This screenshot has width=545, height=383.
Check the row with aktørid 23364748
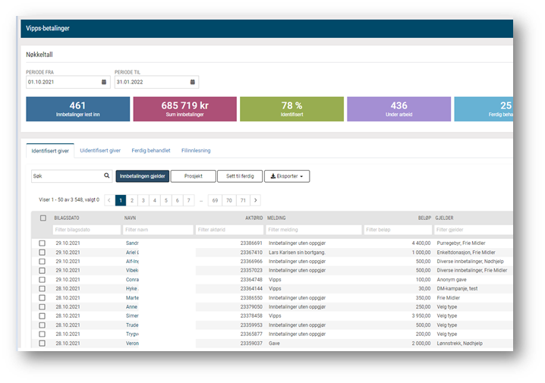(x=42, y=280)
